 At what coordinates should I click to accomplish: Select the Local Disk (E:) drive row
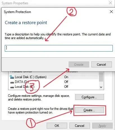click(x=54, y=87)
